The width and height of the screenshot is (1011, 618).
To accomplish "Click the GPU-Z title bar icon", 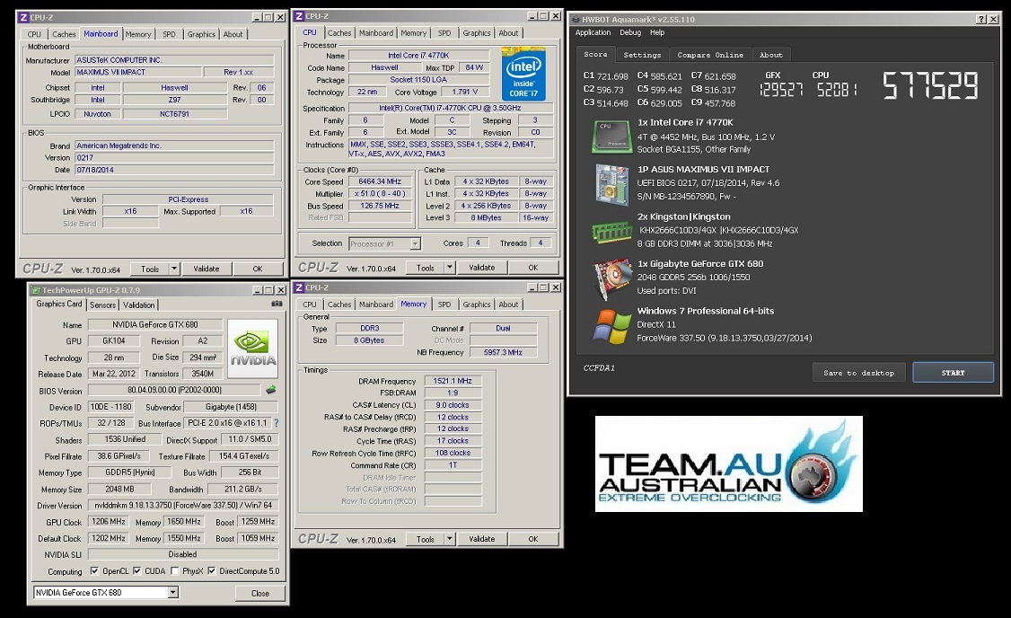I will [35, 289].
